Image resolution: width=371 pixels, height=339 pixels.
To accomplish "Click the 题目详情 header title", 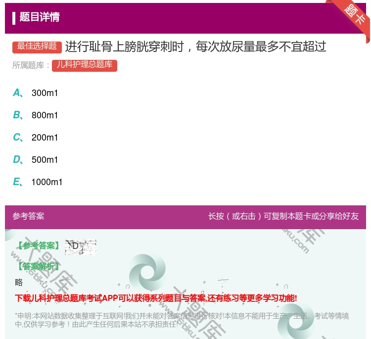I will (40, 17).
